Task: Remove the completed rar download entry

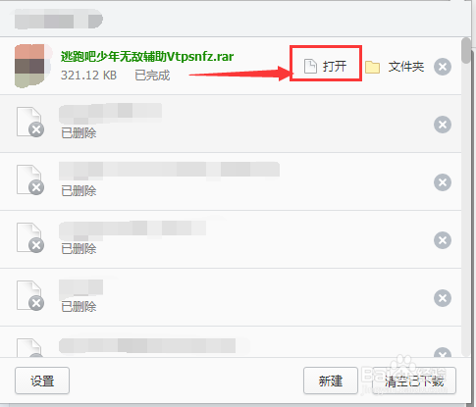Action: (x=443, y=67)
